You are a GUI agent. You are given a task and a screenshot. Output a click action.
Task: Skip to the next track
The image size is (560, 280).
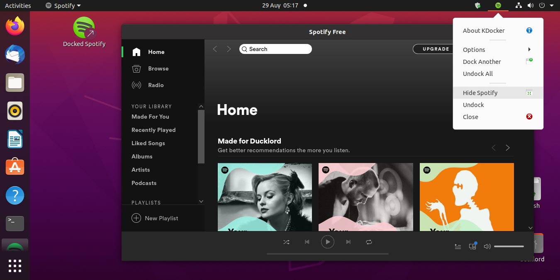tap(348, 242)
